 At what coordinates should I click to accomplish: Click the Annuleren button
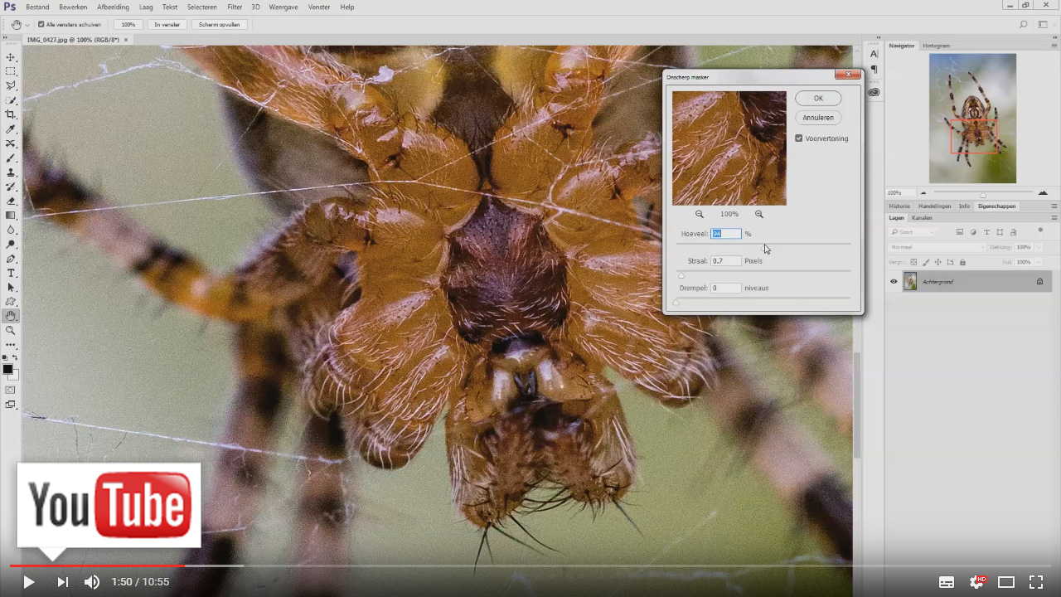tap(818, 118)
